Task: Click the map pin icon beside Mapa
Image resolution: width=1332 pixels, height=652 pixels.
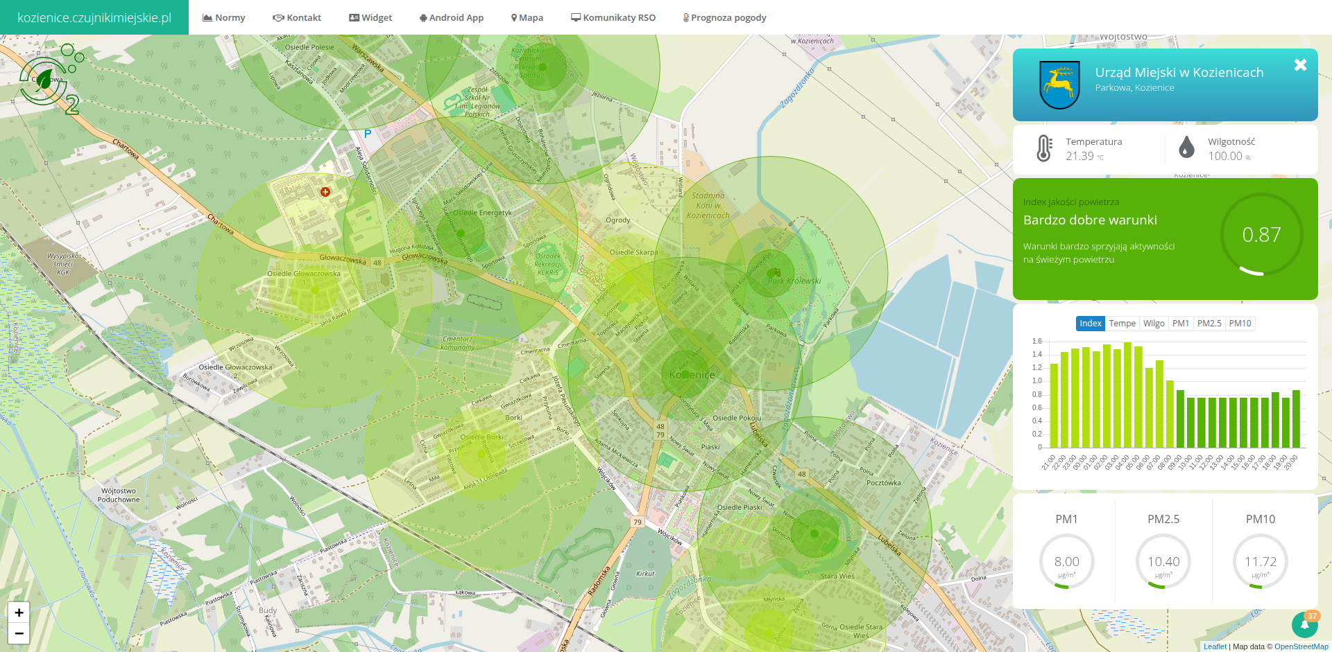Action: coord(514,18)
